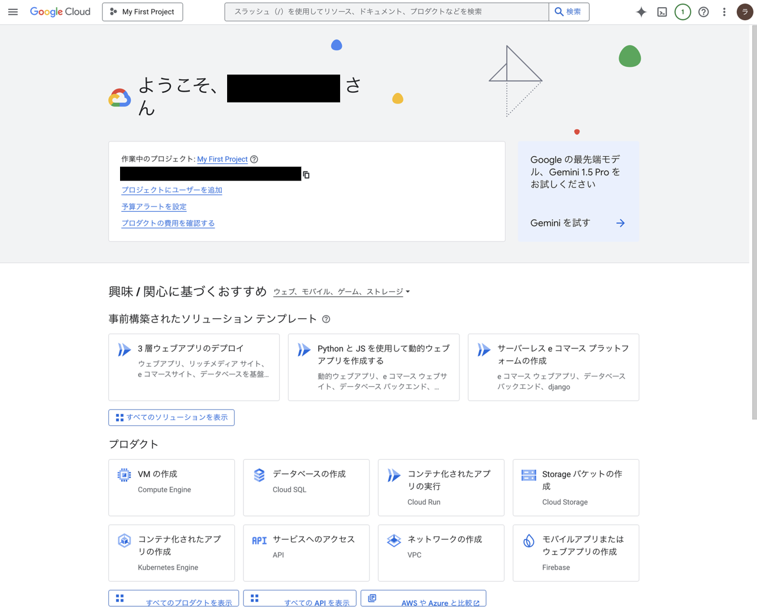Activate the Cloud Shell terminal icon
Viewport: 757px width, 607px height.
click(662, 12)
